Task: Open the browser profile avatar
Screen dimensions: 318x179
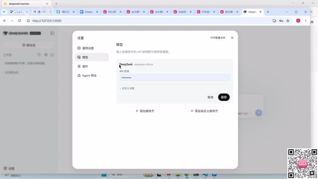Action: click(x=298, y=21)
